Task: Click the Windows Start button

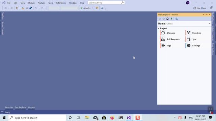Action: (4, 118)
